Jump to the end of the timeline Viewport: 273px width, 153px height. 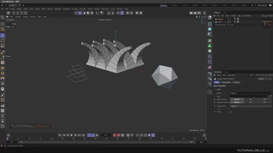pyautogui.click(x=84, y=135)
